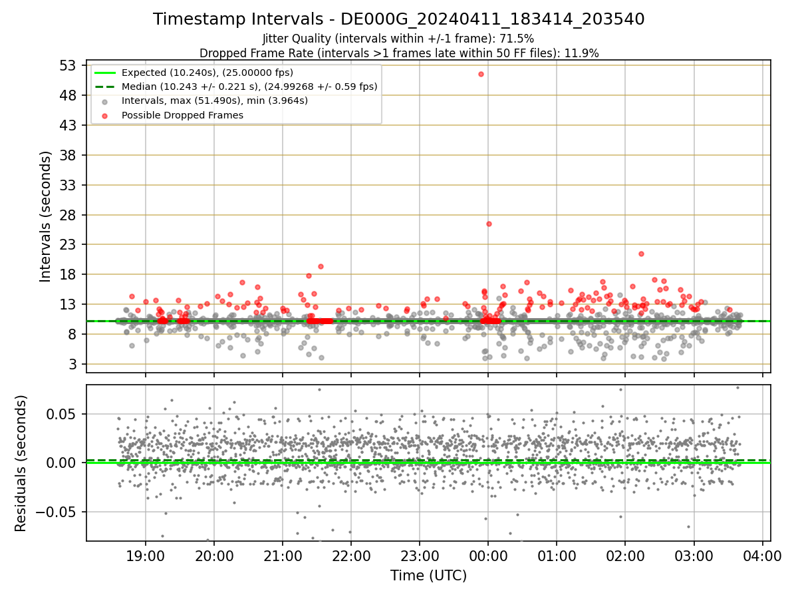Select the 'Jitter Quality' 71.5% subtitle line

point(398,39)
